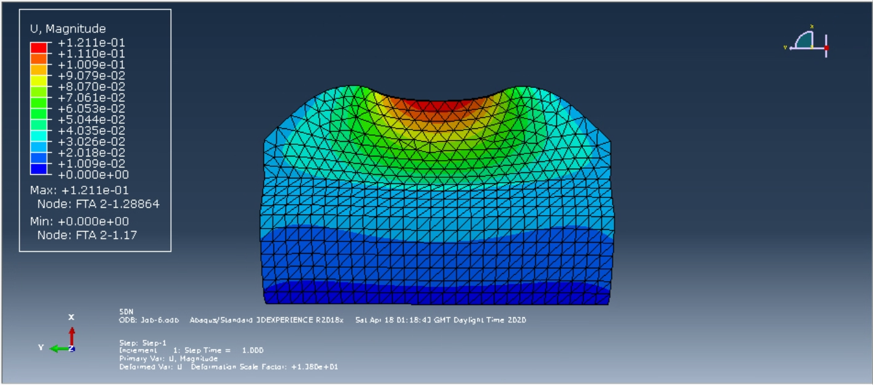Click legend value +1.110e-01

pos(91,54)
